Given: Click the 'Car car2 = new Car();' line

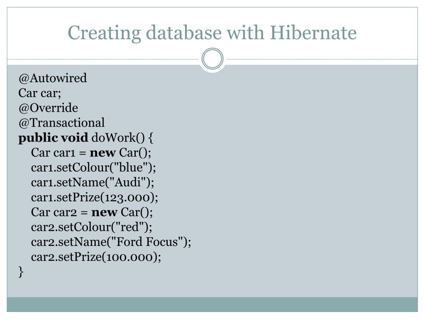Looking at the screenshot, I should coord(92,212).
